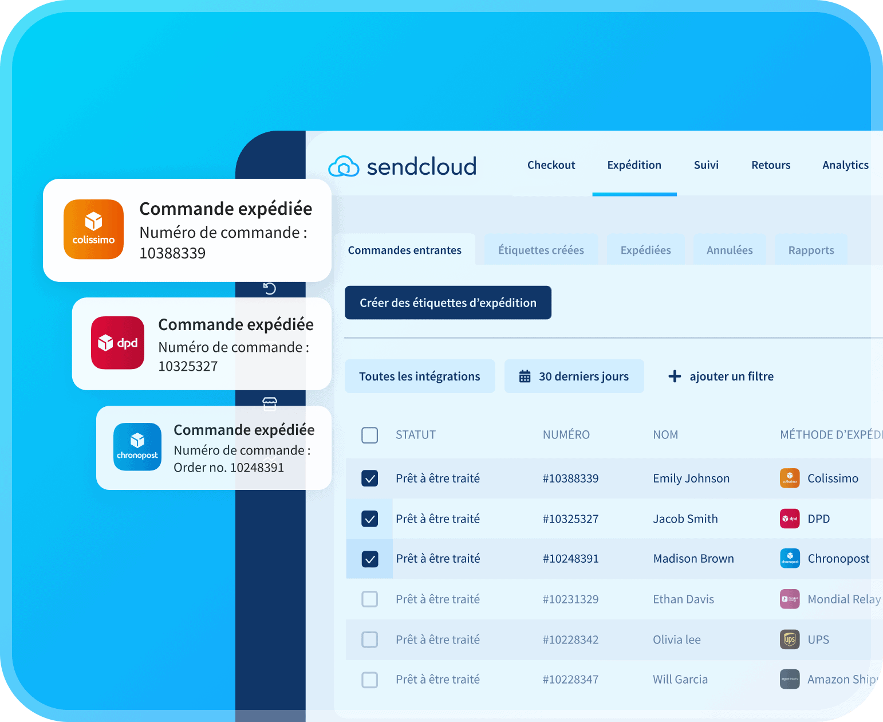Click the DPD icon in the notification card
Image resolution: width=883 pixels, height=722 pixels.
[x=117, y=343]
